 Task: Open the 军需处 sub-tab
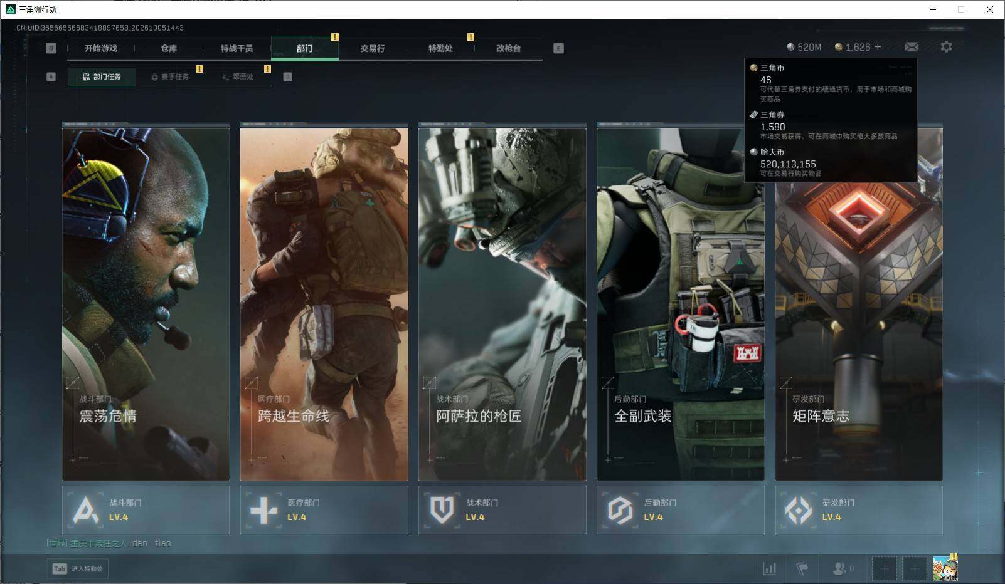coord(238,76)
